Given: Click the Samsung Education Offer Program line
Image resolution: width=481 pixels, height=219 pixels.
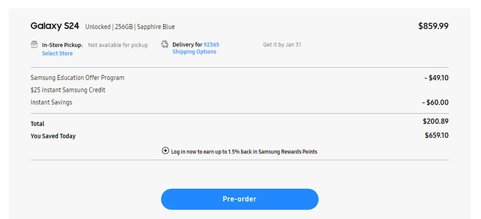Looking at the screenshot, I should point(78,78).
